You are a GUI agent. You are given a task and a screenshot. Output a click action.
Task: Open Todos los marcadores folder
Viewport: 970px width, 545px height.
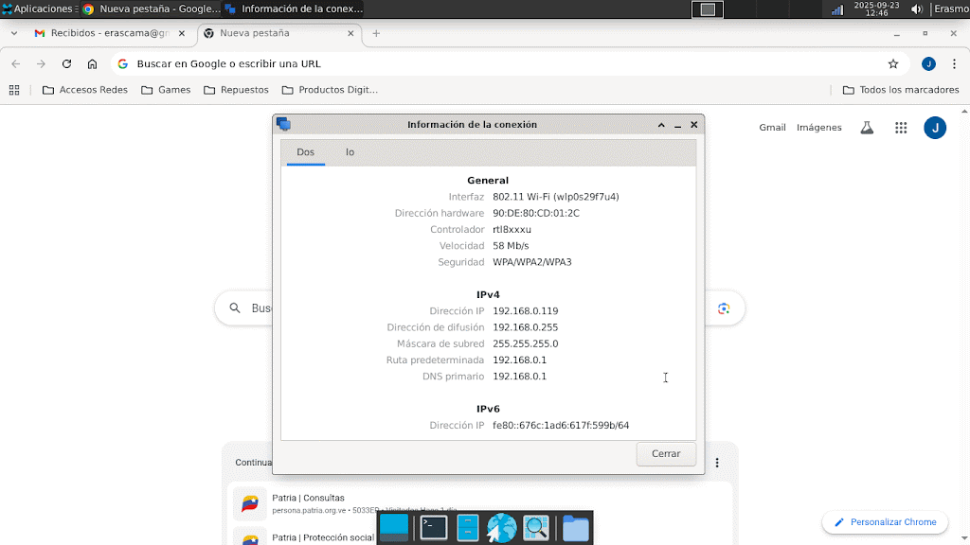(901, 90)
